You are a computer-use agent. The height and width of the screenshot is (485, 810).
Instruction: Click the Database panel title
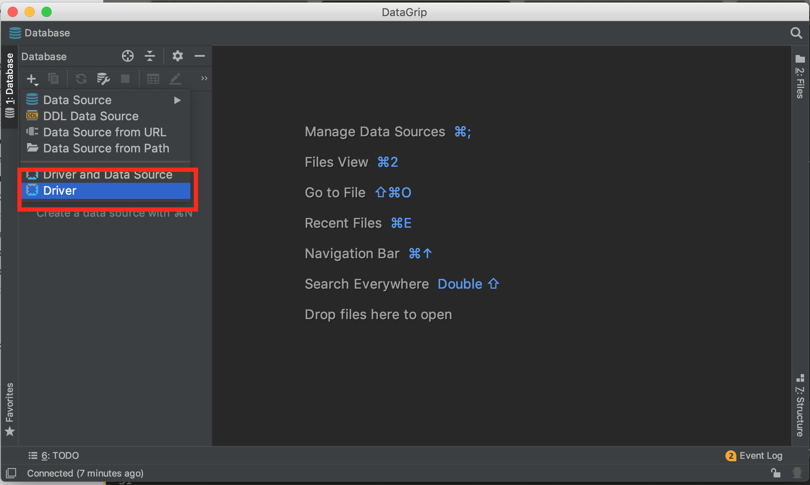pos(44,56)
